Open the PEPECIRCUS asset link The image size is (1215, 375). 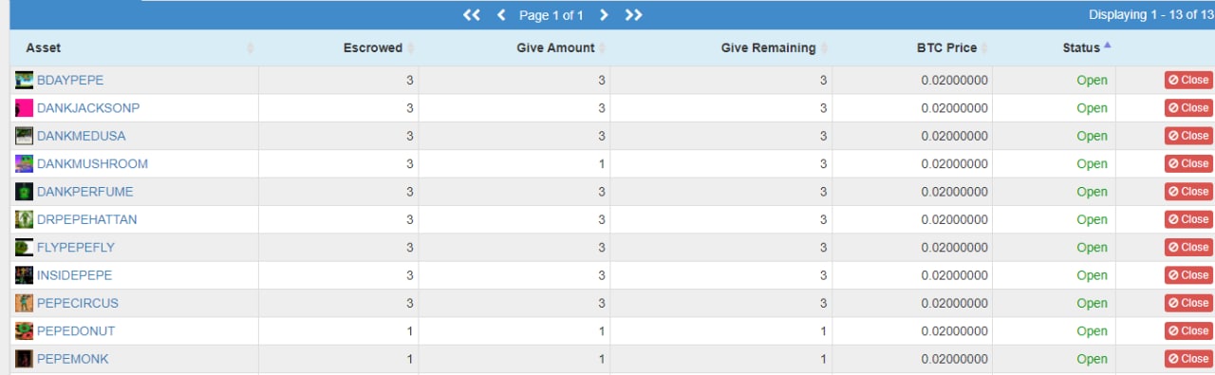78,303
